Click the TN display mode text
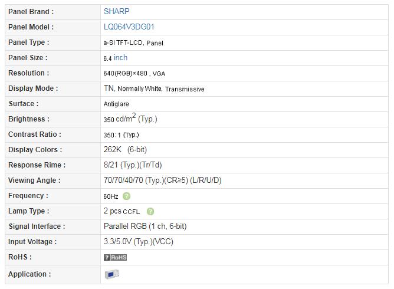The height and width of the screenshot is (289, 394). (x=109, y=88)
